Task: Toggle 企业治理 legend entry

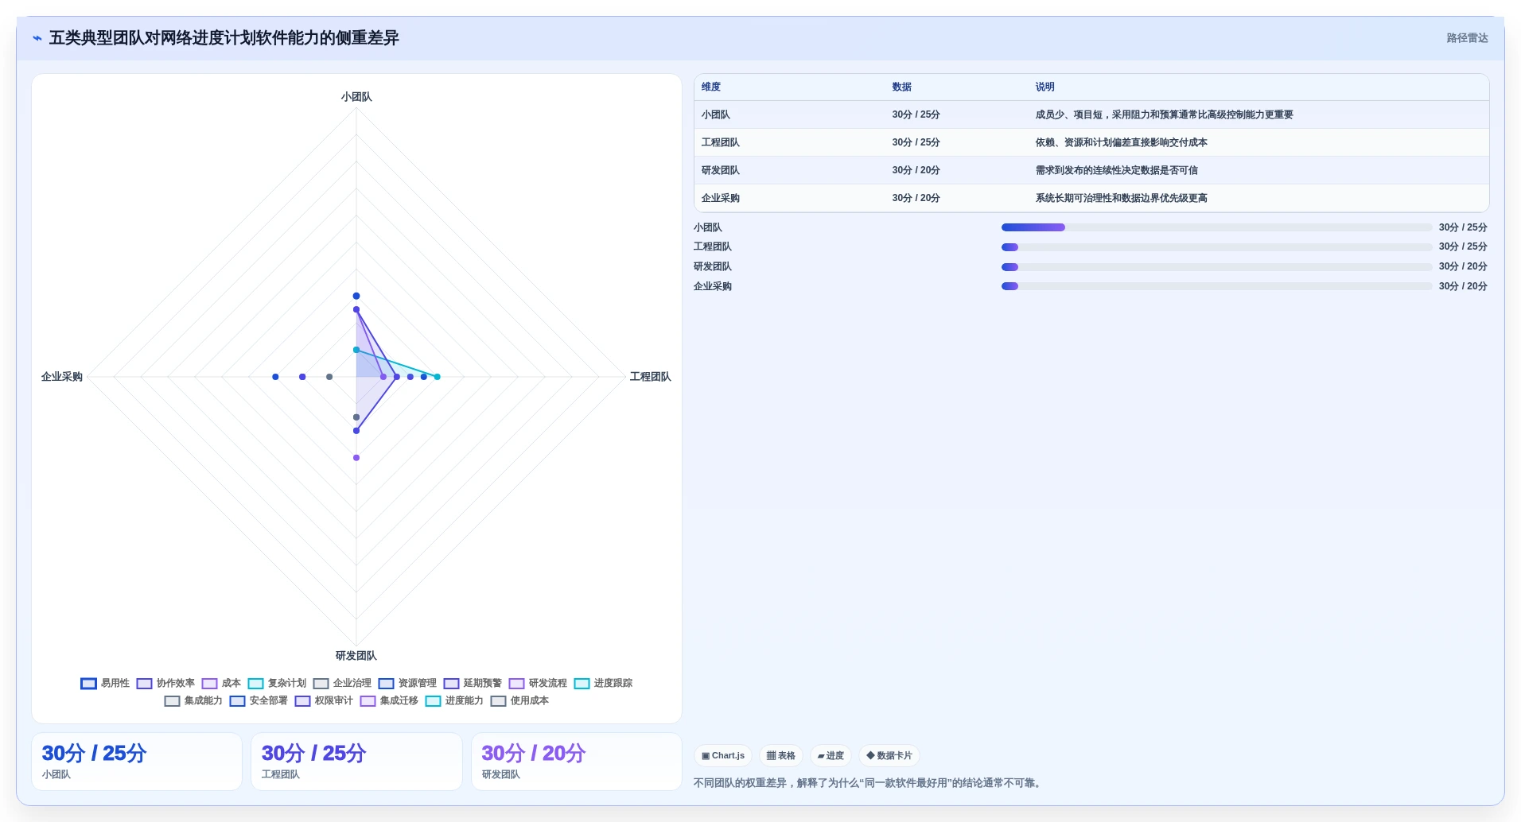Action: click(x=342, y=683)
